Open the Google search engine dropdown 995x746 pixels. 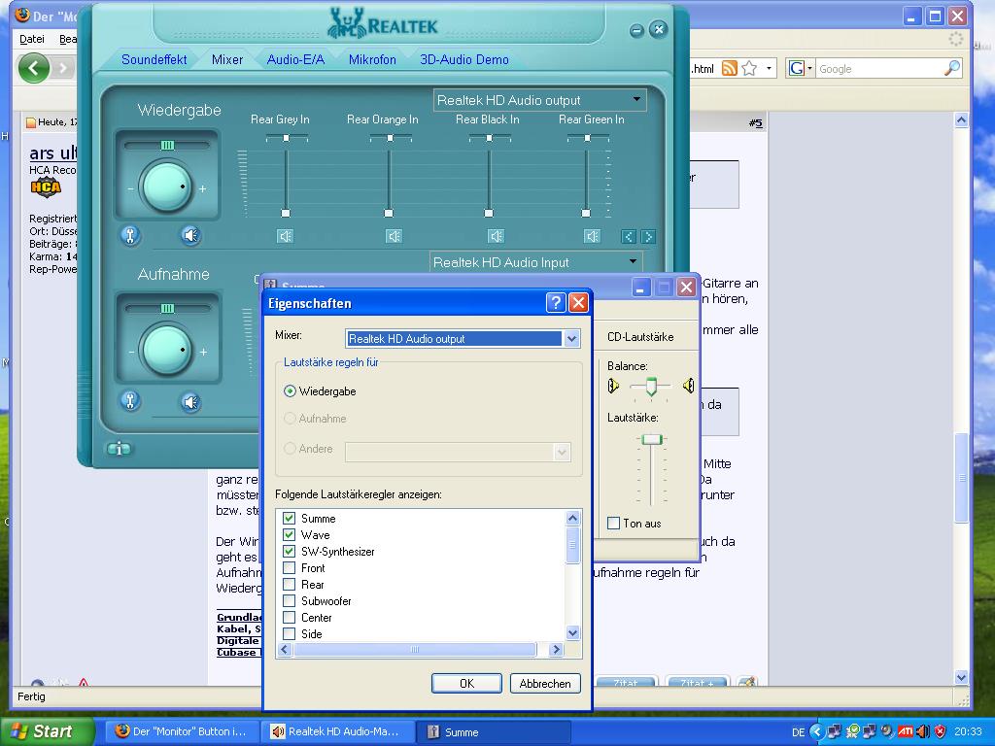809,68
